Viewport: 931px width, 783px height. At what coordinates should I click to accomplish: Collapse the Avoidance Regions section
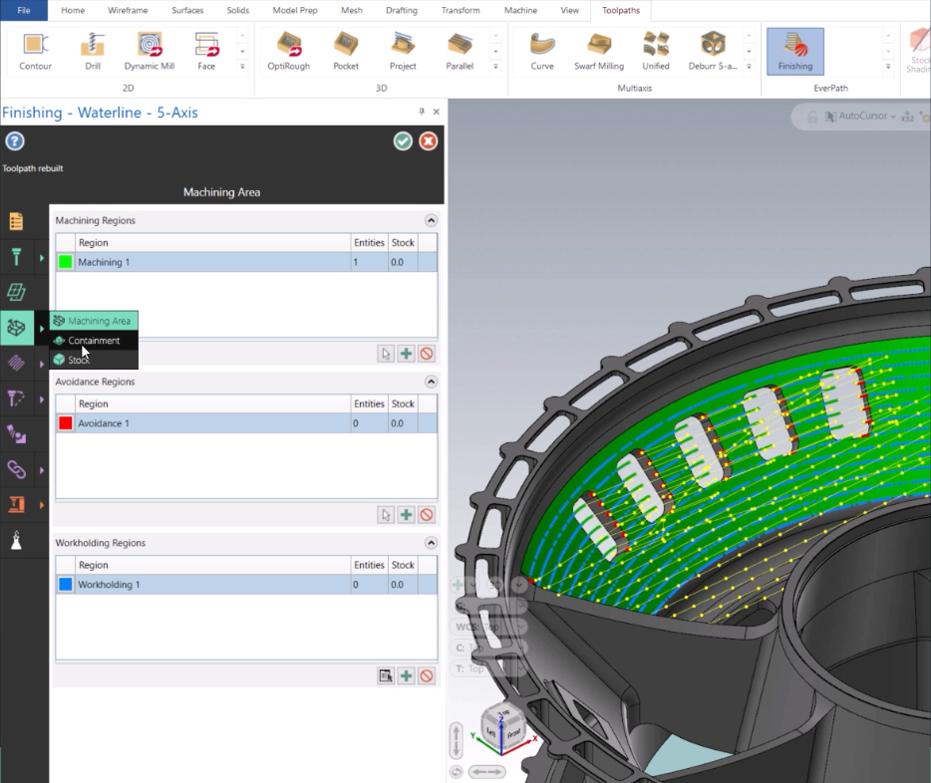[431, 382]
